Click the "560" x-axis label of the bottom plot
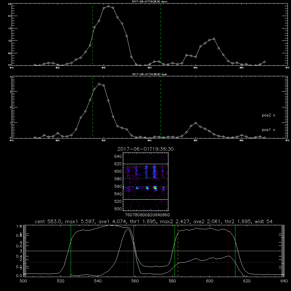 coord(135,281)
